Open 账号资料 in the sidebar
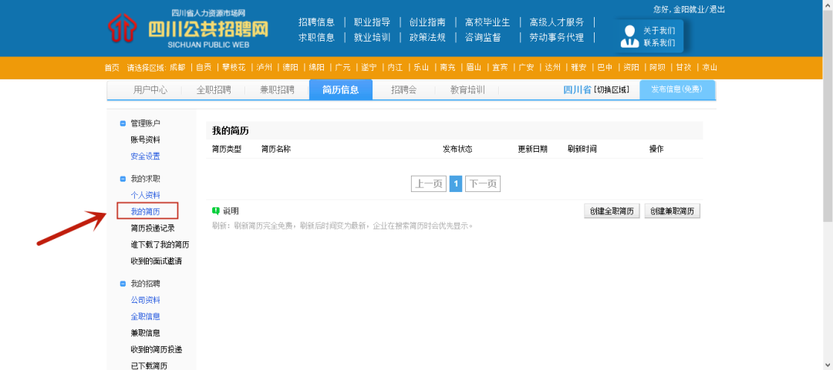Screen dimensions: 833x370 click(145, 140)
